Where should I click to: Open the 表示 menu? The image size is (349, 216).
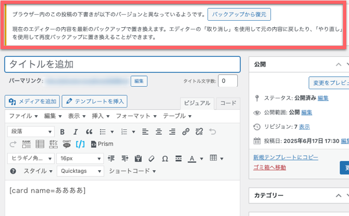tap(77, 116)
